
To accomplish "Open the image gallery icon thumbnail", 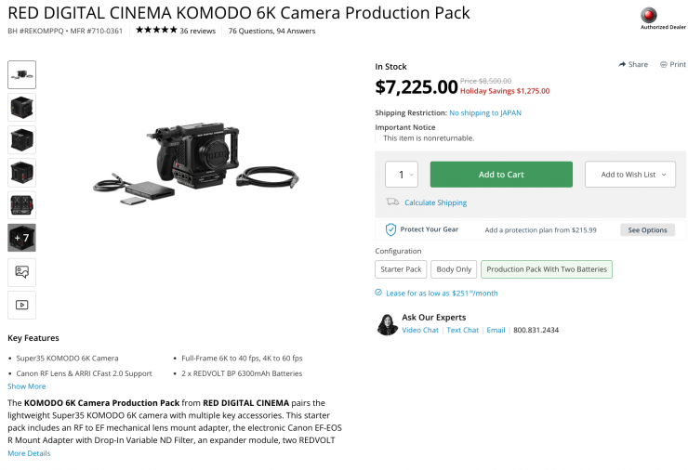I will [21, 271].
